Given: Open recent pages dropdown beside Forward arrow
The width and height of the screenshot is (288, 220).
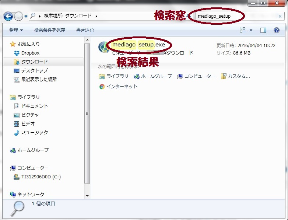Looking at the screenshot, I should (x=26, y=17).
